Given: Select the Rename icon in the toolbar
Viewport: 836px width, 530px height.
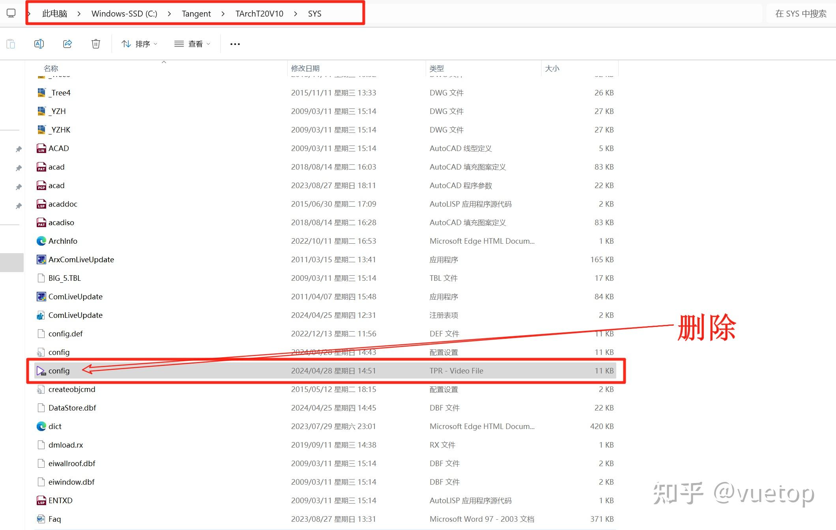Looking at the screenshot, I should pos(39,44).
